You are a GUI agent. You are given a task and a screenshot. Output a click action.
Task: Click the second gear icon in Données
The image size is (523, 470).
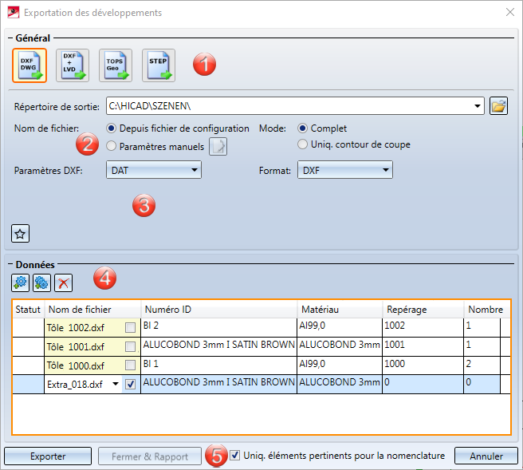[41, 282]
